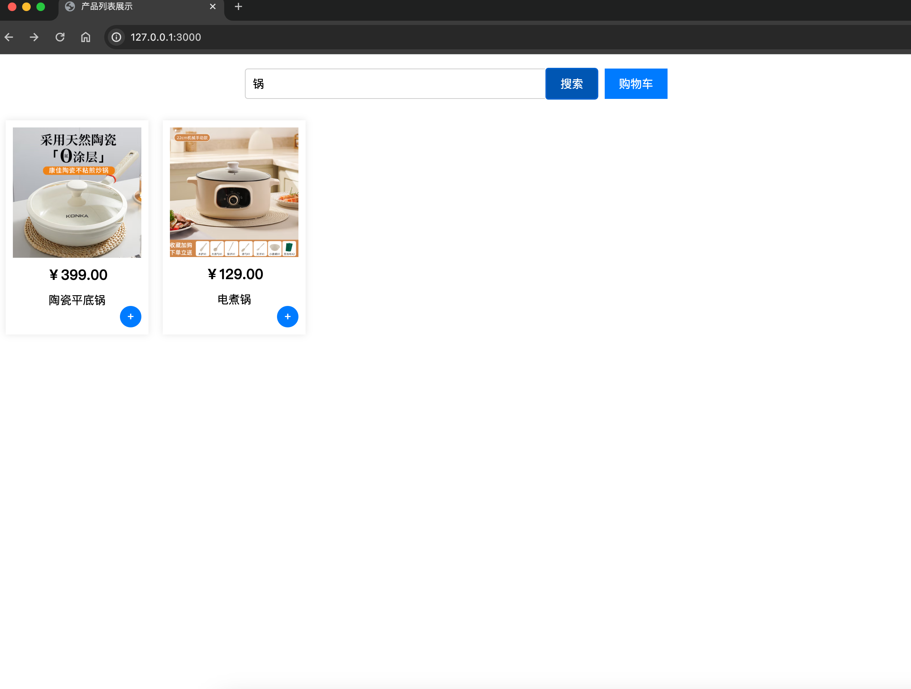Click the 电煮锅 product name
This screenshot has height=689, width=911.
tap(234, 300)
